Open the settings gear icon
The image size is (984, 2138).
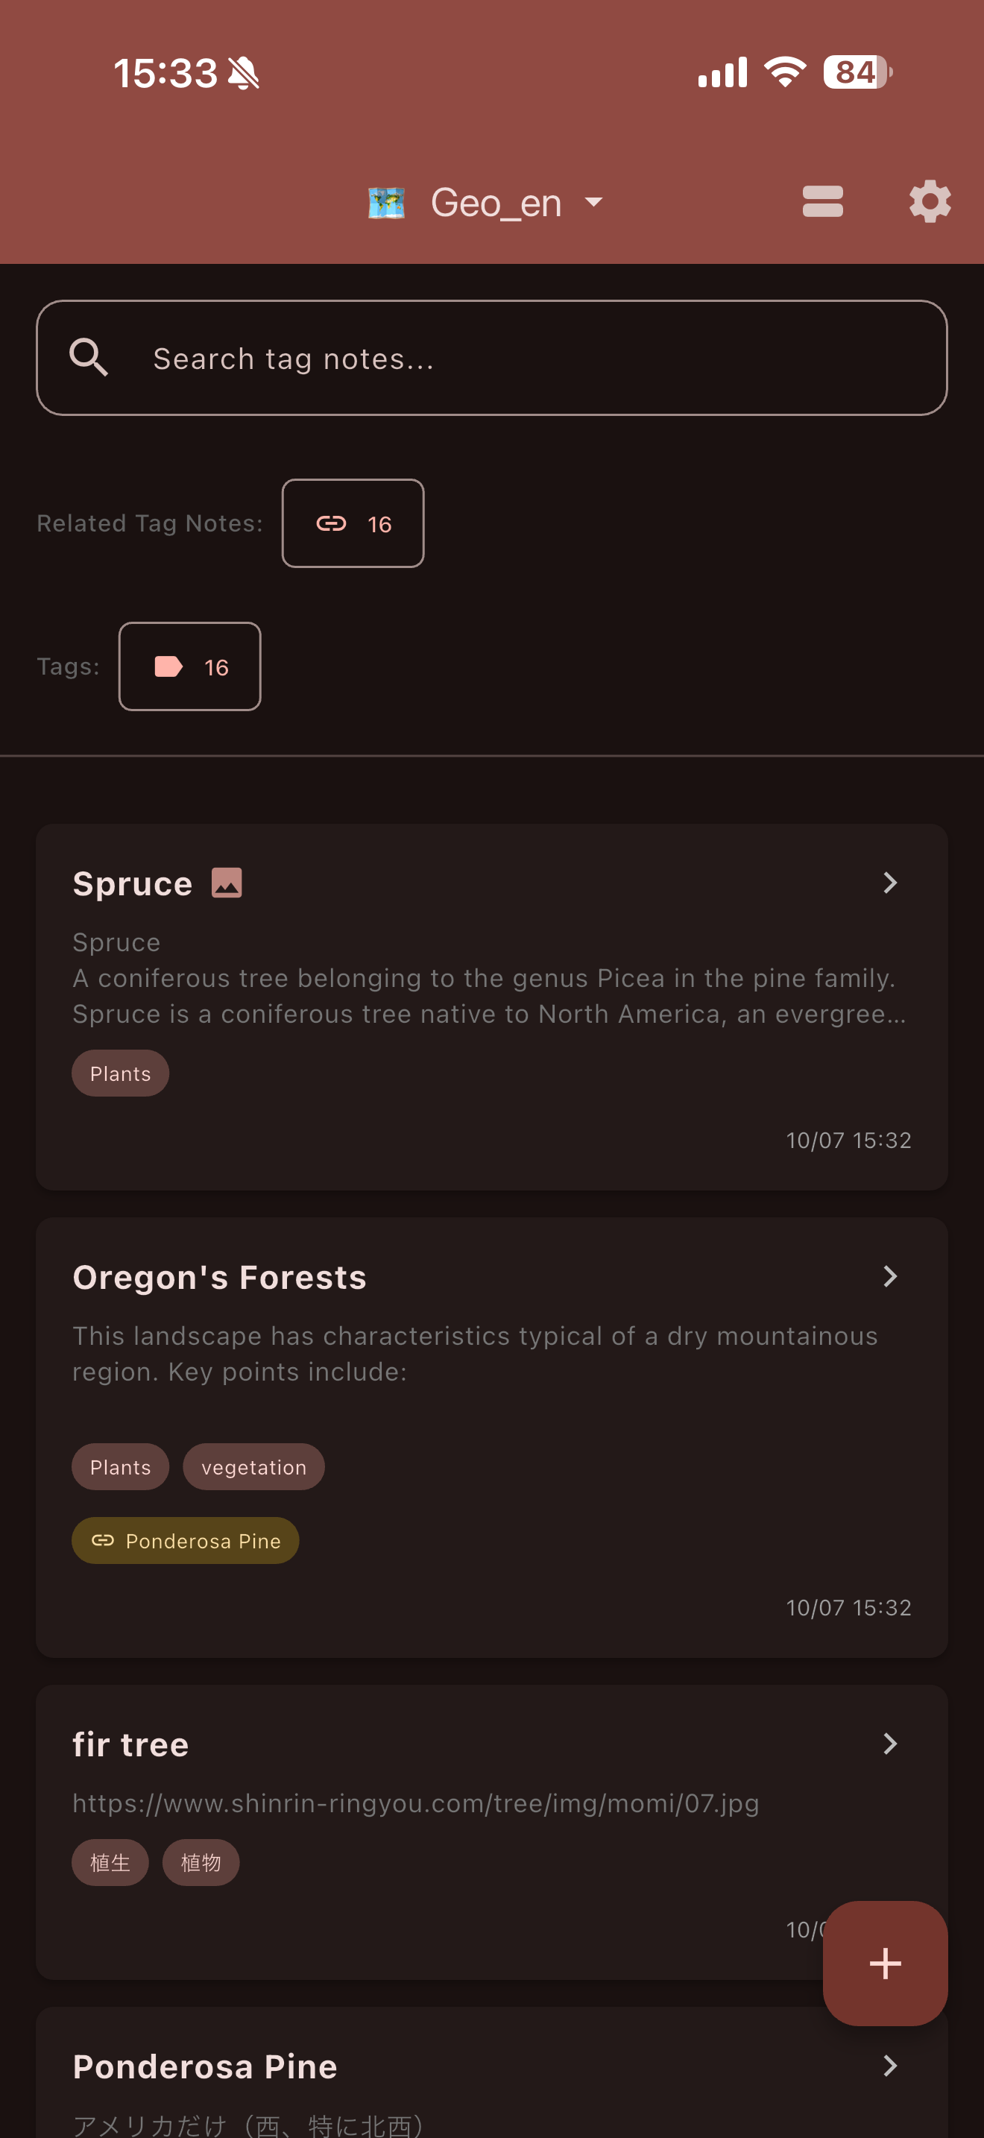click(x=930, y=202)
